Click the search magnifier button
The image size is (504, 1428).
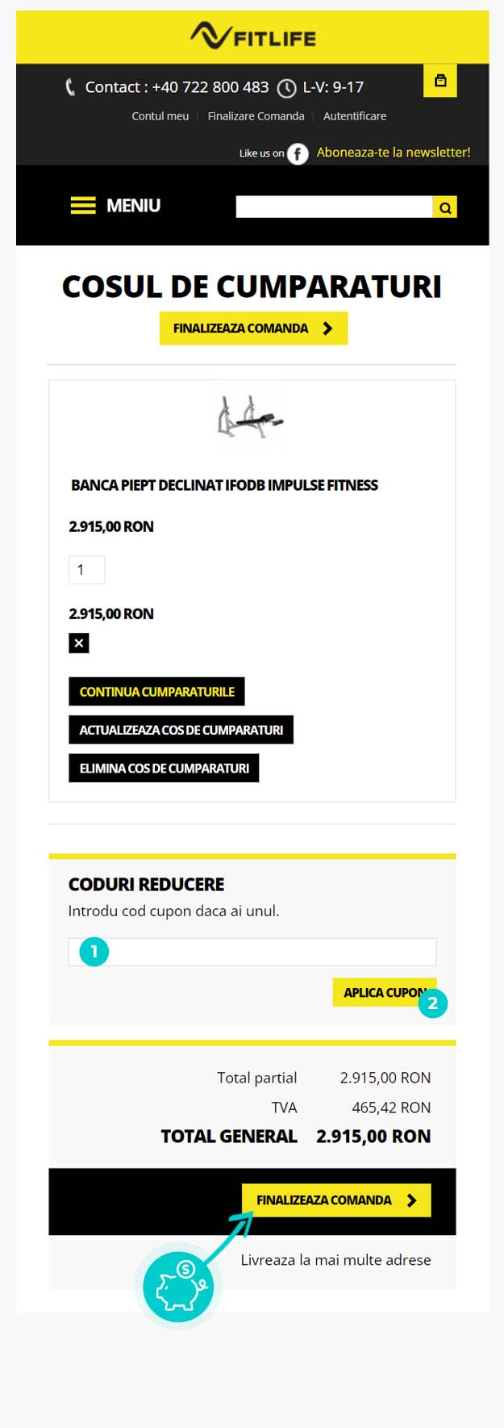(x=445, y=207)
